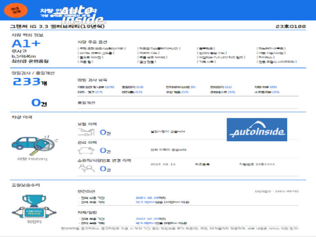Click the 보험 이력 heading

[x=87, y=124]
